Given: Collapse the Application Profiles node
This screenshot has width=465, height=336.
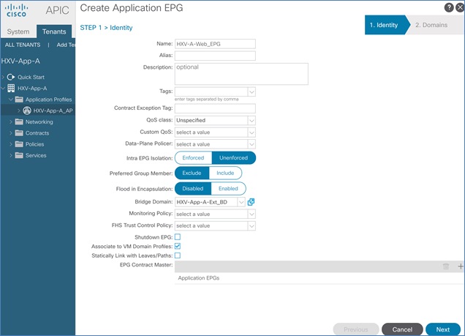Looking at the screenshot, I should pos(11,100).
